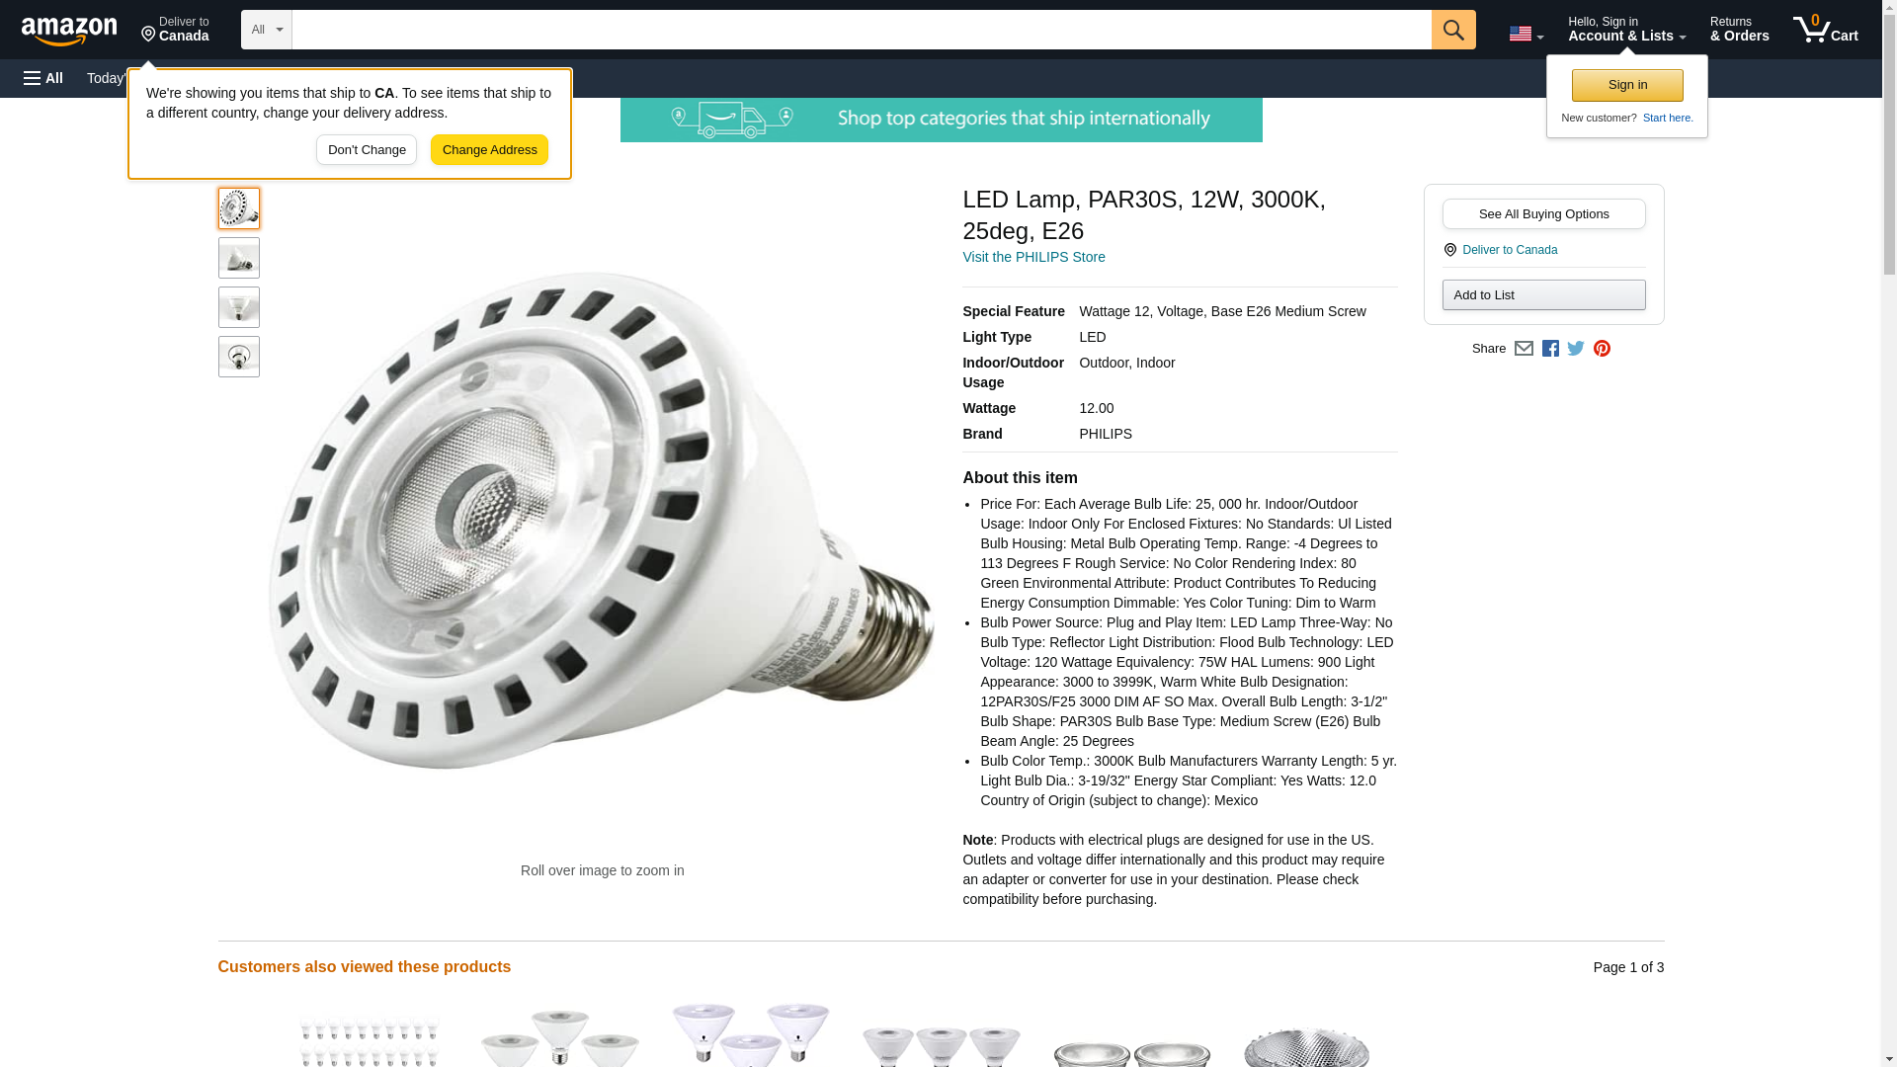Screen dimensions: 1897x1067
Task: Click the search magnifier button
Action: pyautogui.click(x=1452, y=30)
